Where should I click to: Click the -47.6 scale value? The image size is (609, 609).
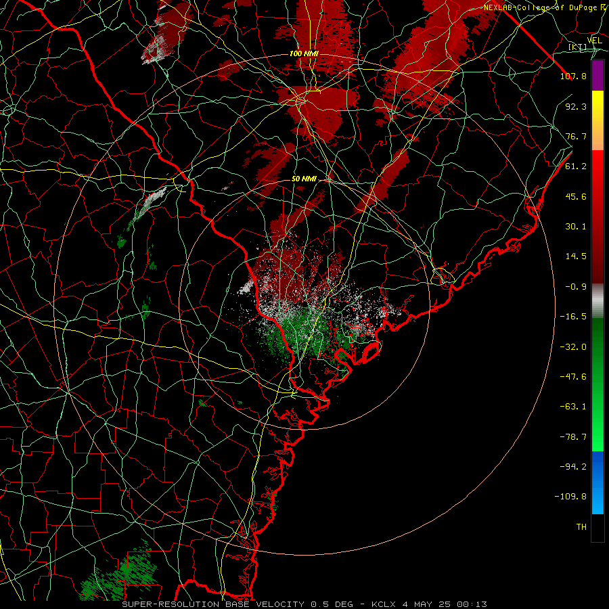pos(573,377)
